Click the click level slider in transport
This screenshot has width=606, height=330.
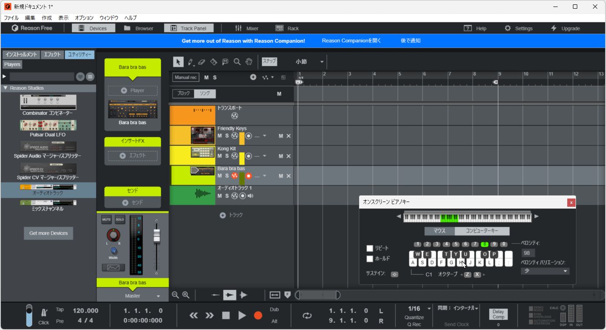click(29, 315)
